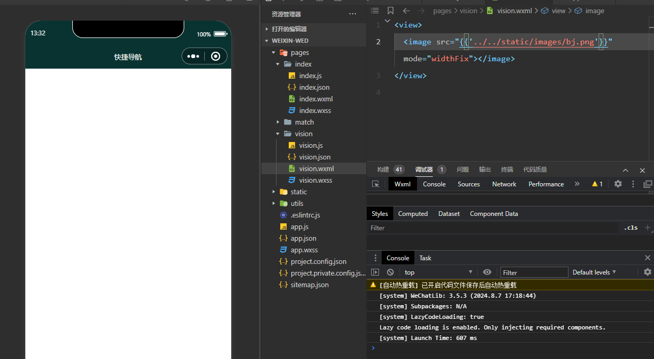The image size is (654, 359).
Task: Toggle the editor outline list icon
Action: [x=375, y=11]
